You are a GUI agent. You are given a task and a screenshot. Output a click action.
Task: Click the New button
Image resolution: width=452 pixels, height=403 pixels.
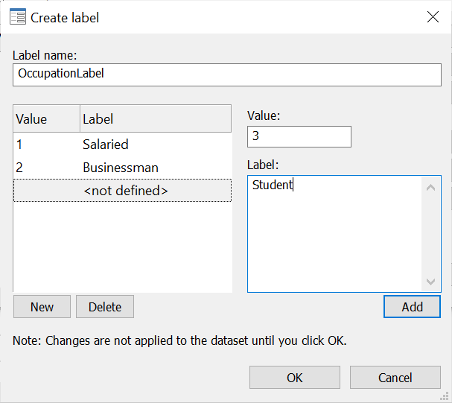point(42,307)
